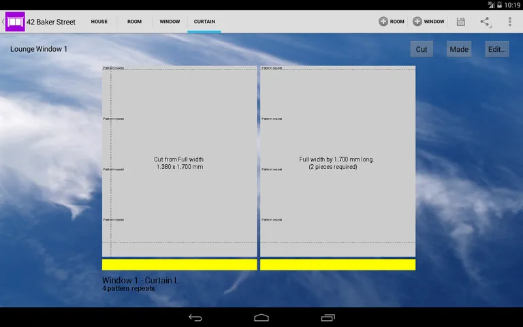Click the '4 pattern repeats' text

[129, 289]
